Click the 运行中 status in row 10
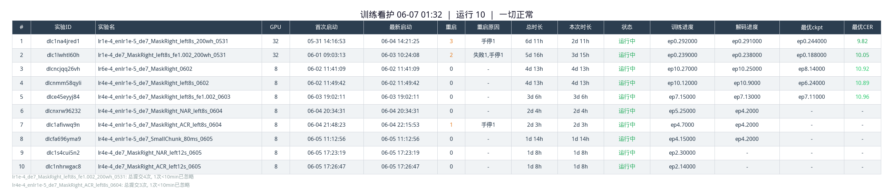Image resolution: width=893 pixels, height=193 pixels. click(x=627, y=167)
